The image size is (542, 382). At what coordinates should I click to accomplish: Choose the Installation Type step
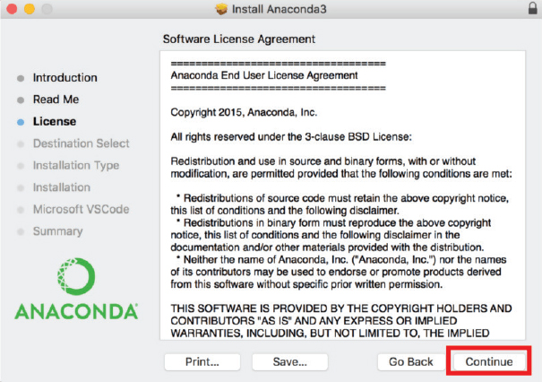(x=75, y=165)
